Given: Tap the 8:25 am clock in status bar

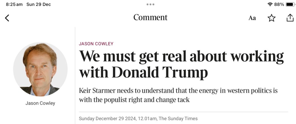Looking at the screenshot, I should [14, 4].
